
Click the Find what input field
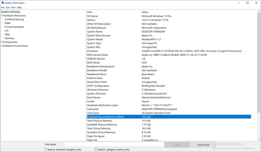(114, 144)
